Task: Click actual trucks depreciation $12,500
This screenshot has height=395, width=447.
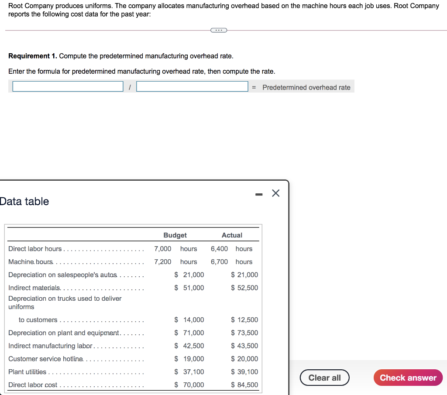Action: click(244, 320)
